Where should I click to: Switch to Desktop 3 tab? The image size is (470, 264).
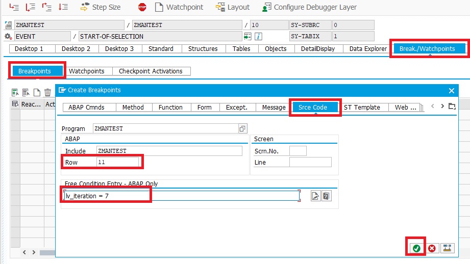[x=120, y=49]
